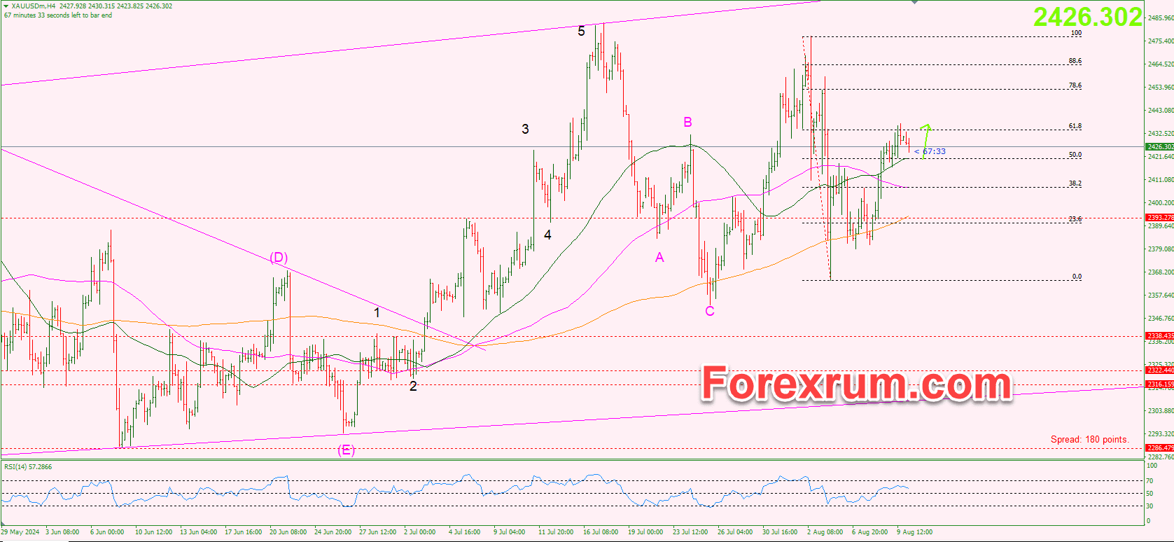Viewport: 1174px width, 542px height.
Task: Click the Fibonacci 23.6 level label
Action: (1075, 219)
